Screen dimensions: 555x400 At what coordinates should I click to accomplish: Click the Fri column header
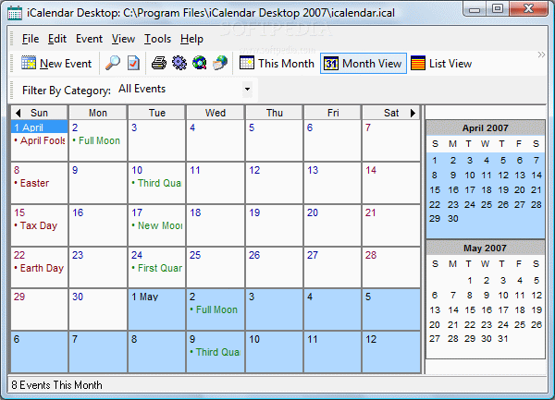pos(333,113)
